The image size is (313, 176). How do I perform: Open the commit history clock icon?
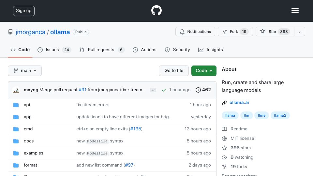tap(198, 90)
